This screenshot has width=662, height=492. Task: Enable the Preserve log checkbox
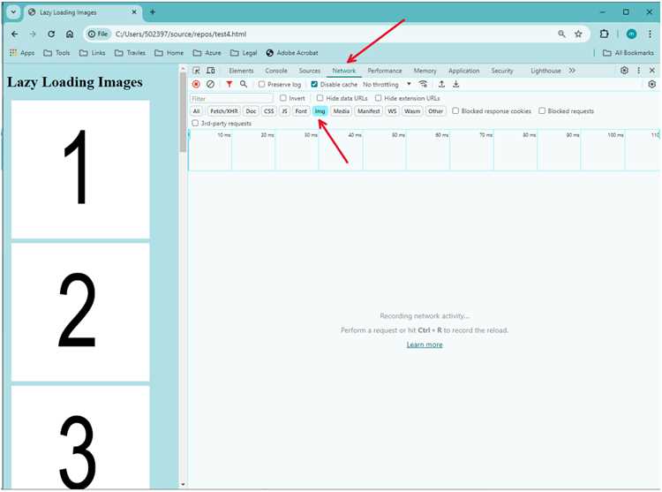click(x=262, y=85)
